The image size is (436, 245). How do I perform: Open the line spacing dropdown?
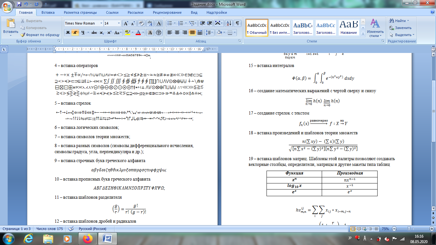pyautogui.click(x=209, y=33)
